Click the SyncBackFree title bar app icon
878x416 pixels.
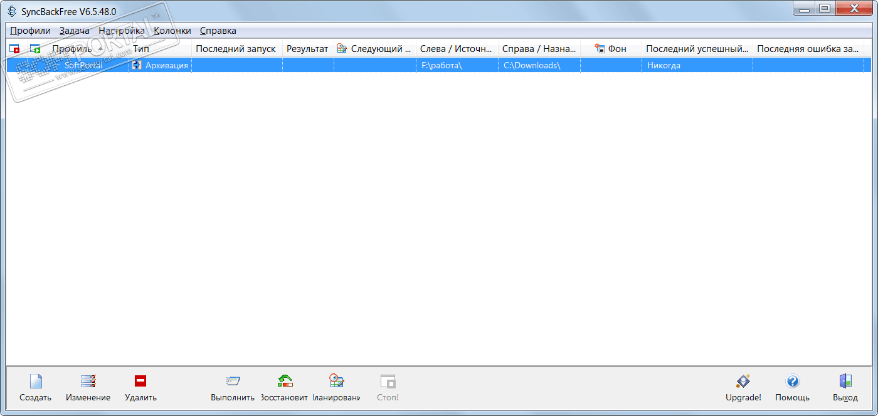[x=12, y=11]
